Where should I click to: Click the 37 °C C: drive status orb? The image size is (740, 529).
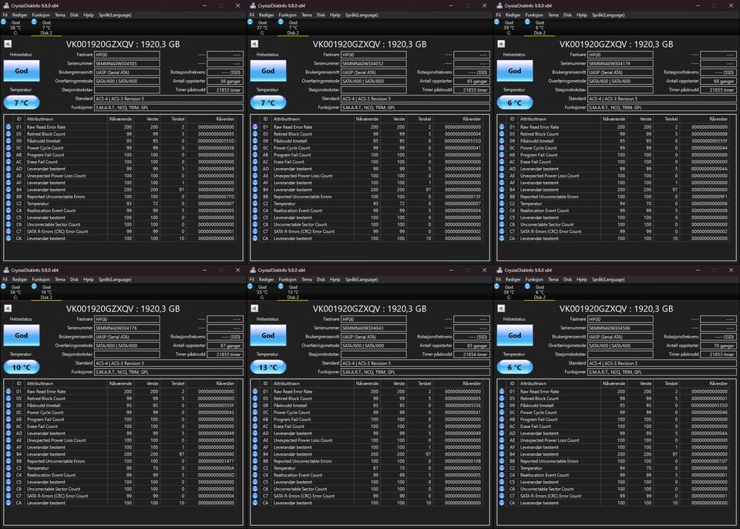[x=251, y=22]
